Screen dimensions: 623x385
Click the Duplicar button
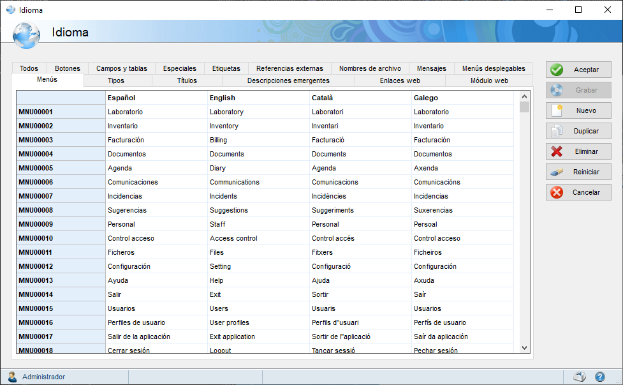pos(578,131)
